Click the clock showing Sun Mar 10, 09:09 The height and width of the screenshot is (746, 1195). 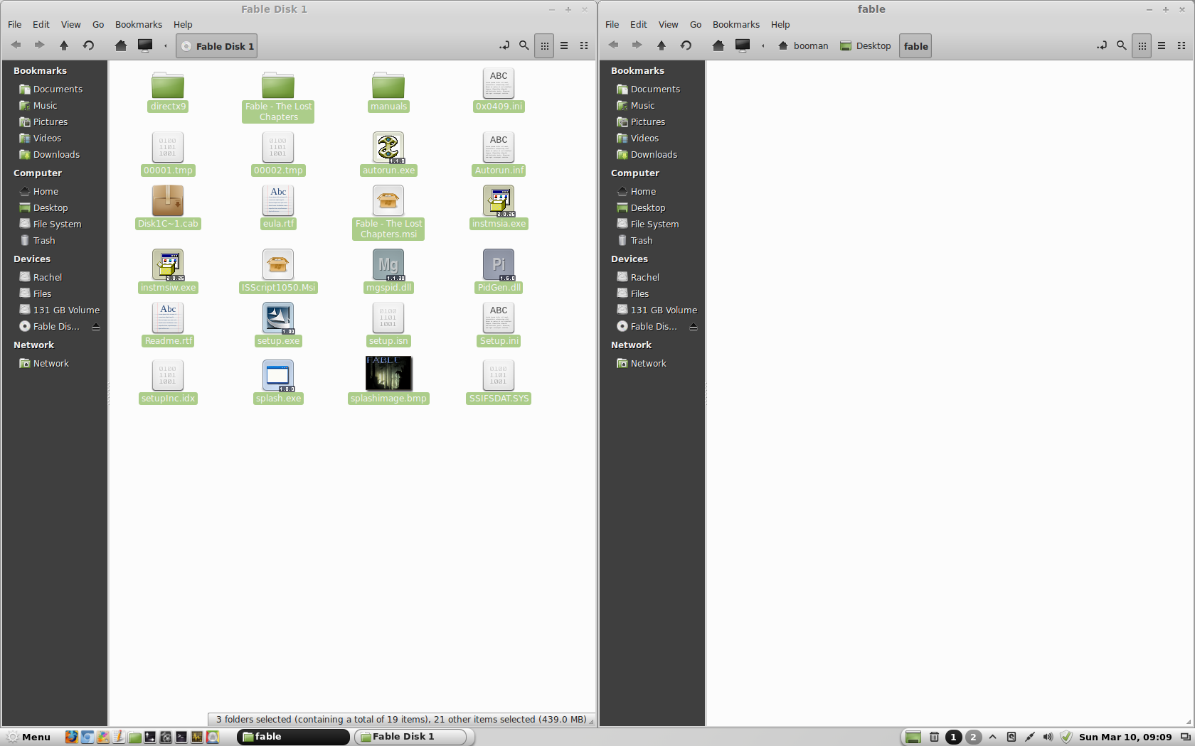point(1125,737)
